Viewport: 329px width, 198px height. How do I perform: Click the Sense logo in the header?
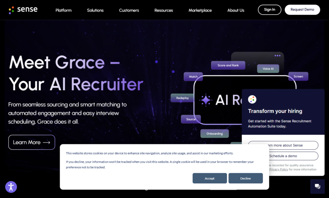[23, 10]
